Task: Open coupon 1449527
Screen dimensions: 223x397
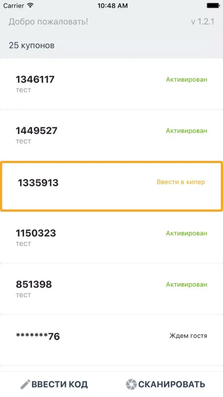Action: [111, 135]
